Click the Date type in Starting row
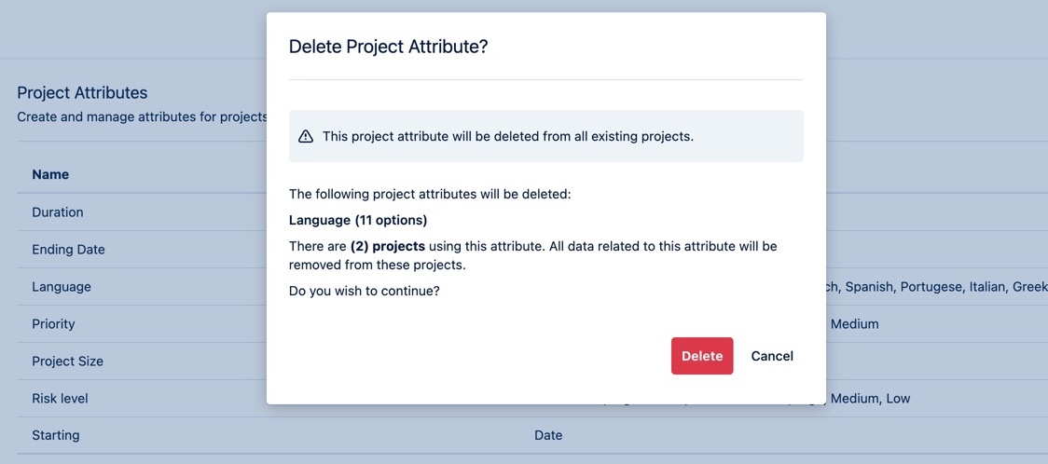1048x464 pixels. 548,435
